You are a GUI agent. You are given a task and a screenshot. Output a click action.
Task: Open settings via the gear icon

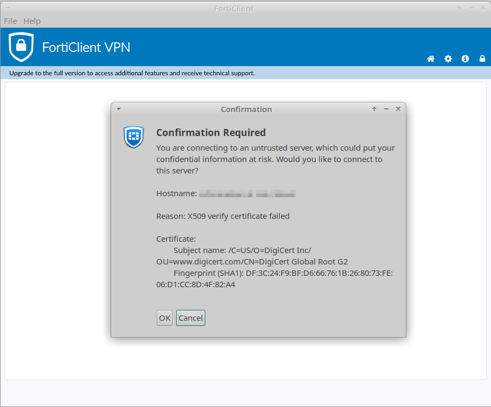pyautogui.click(x=448, y=59)
